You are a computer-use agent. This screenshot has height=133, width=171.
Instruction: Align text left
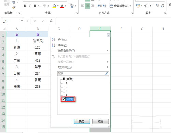click(x=83, y=6)
